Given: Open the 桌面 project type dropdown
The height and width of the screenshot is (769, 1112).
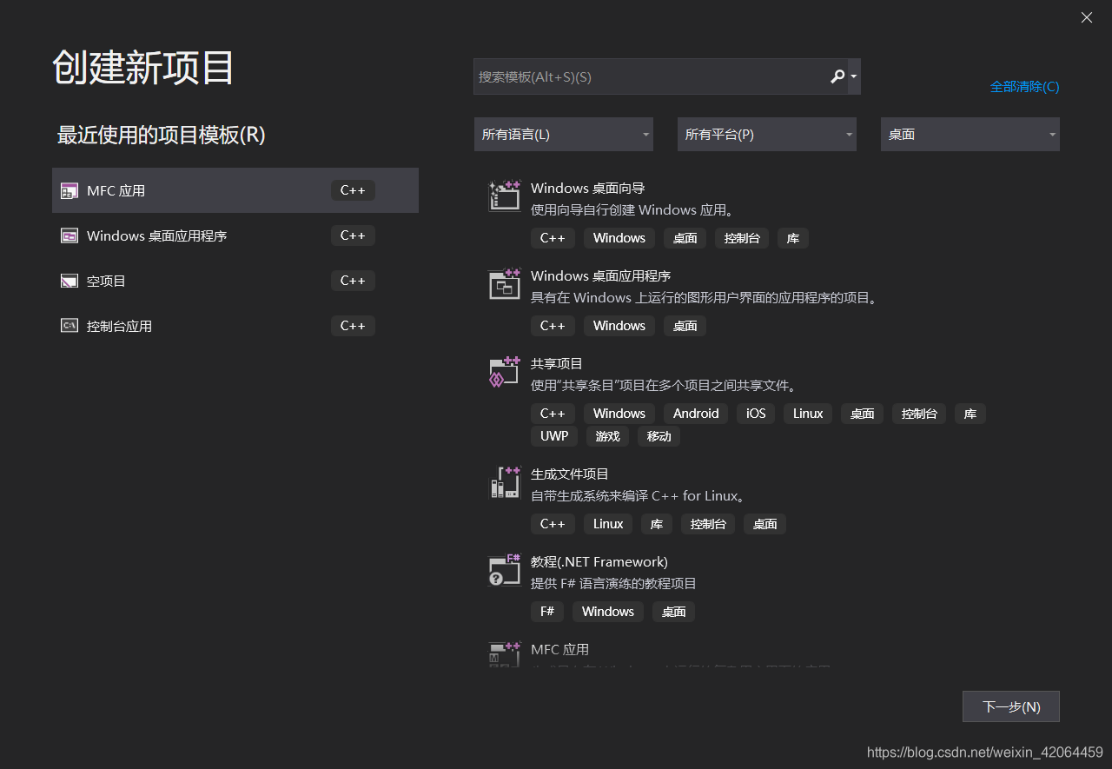Looking at the screenshot, I should pos(970,134).
